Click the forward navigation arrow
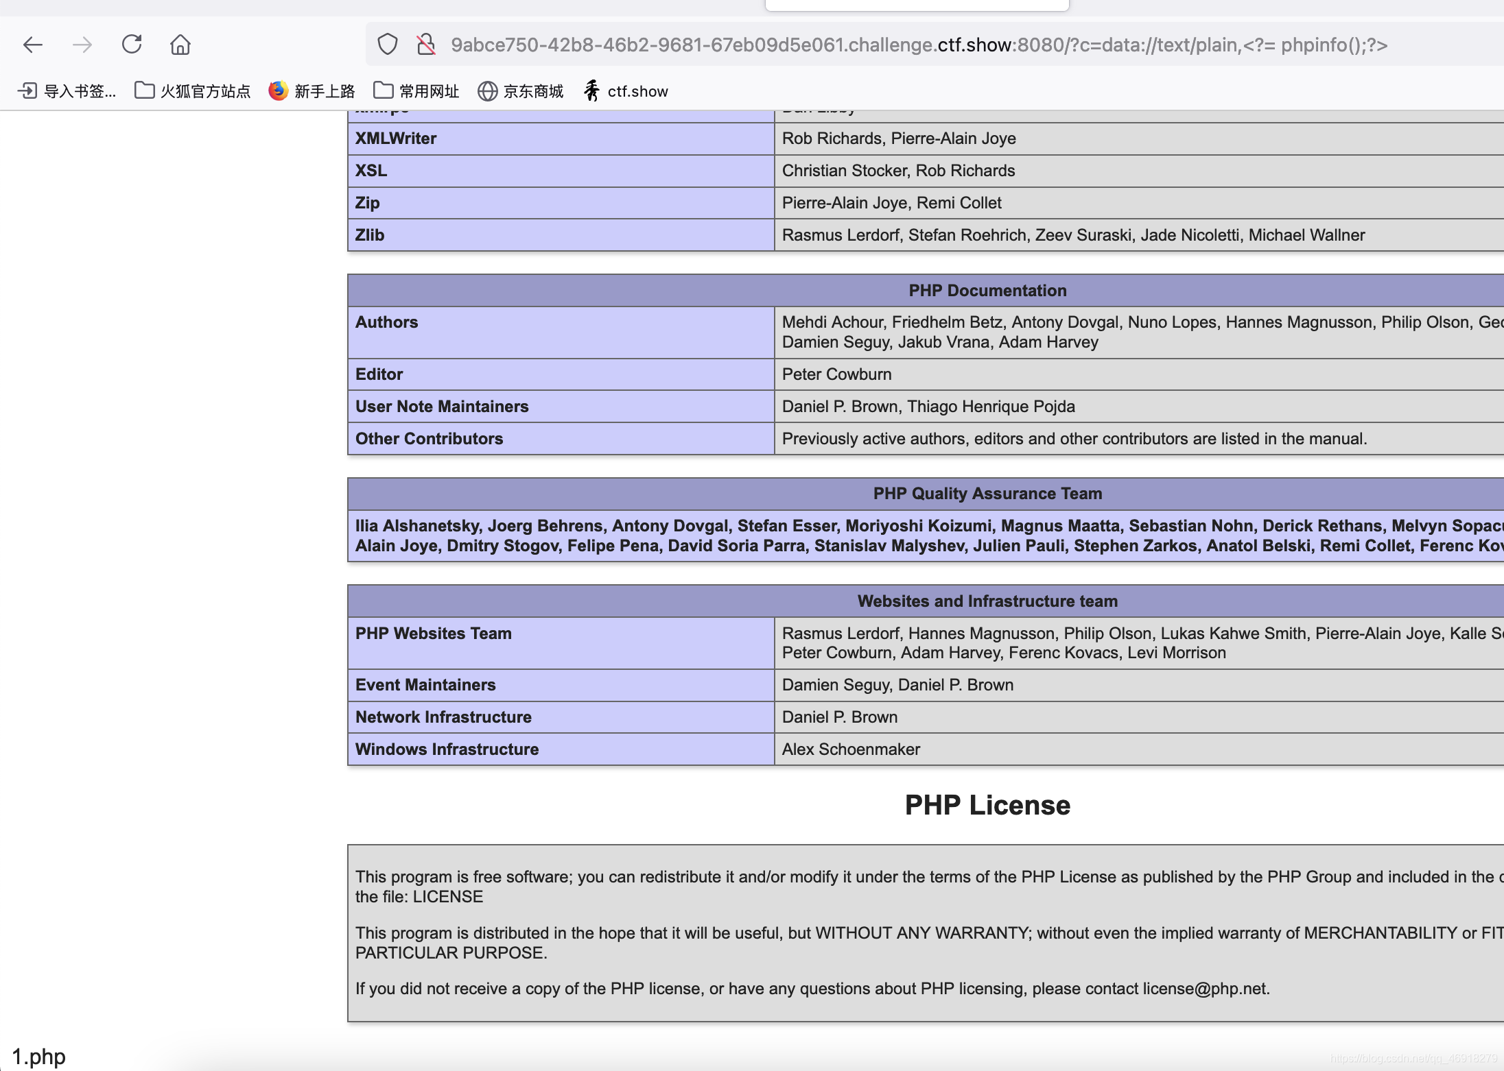This screenshot has height=1071, width=1504. (x=82, y=45)
